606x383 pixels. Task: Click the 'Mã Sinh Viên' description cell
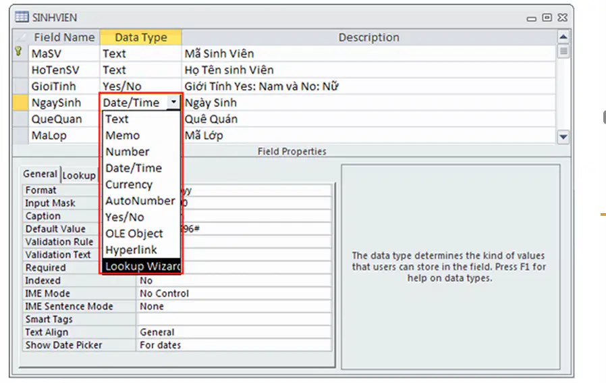[x=368, y=53]
